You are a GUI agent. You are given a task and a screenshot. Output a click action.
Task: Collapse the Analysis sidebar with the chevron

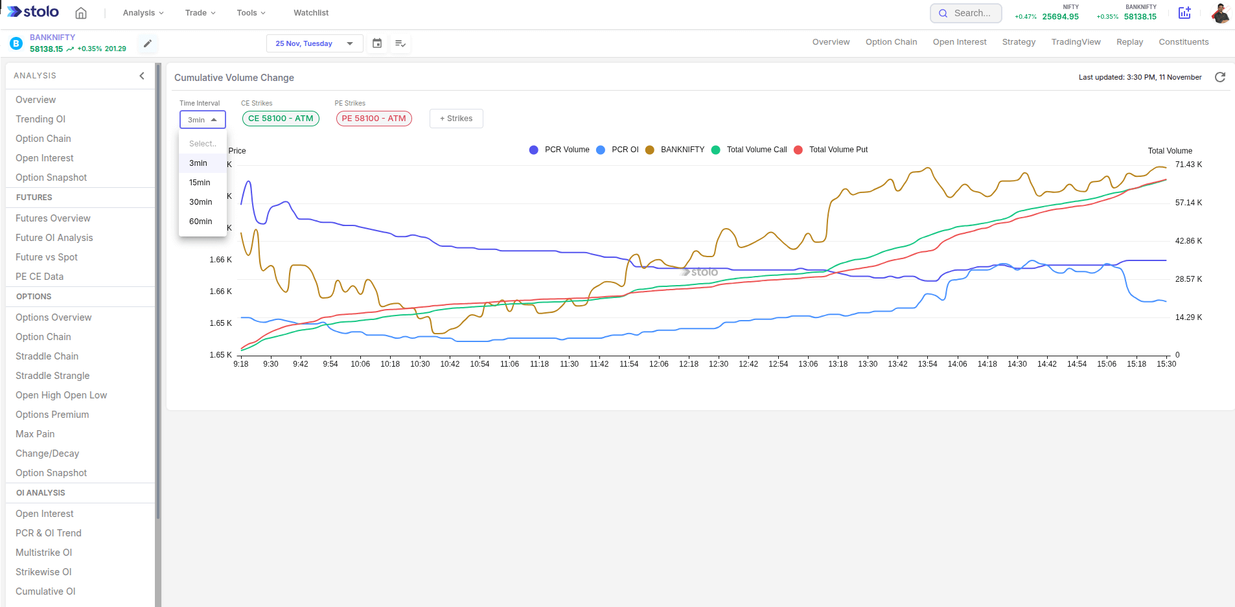(x=142, y=76)
